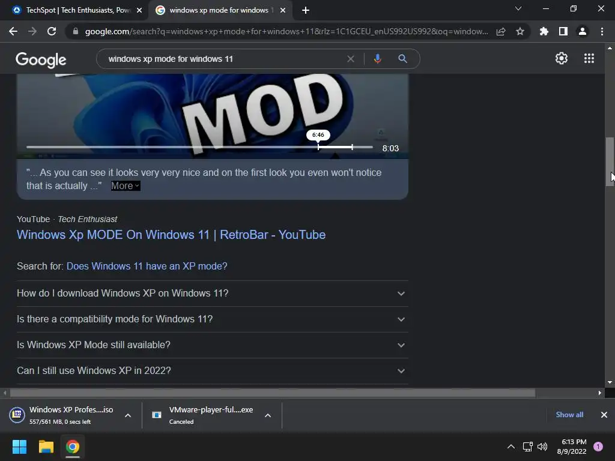Click the scroll down arrow
615x461 pixels.
pyautogui.click(x=610, y=382)
